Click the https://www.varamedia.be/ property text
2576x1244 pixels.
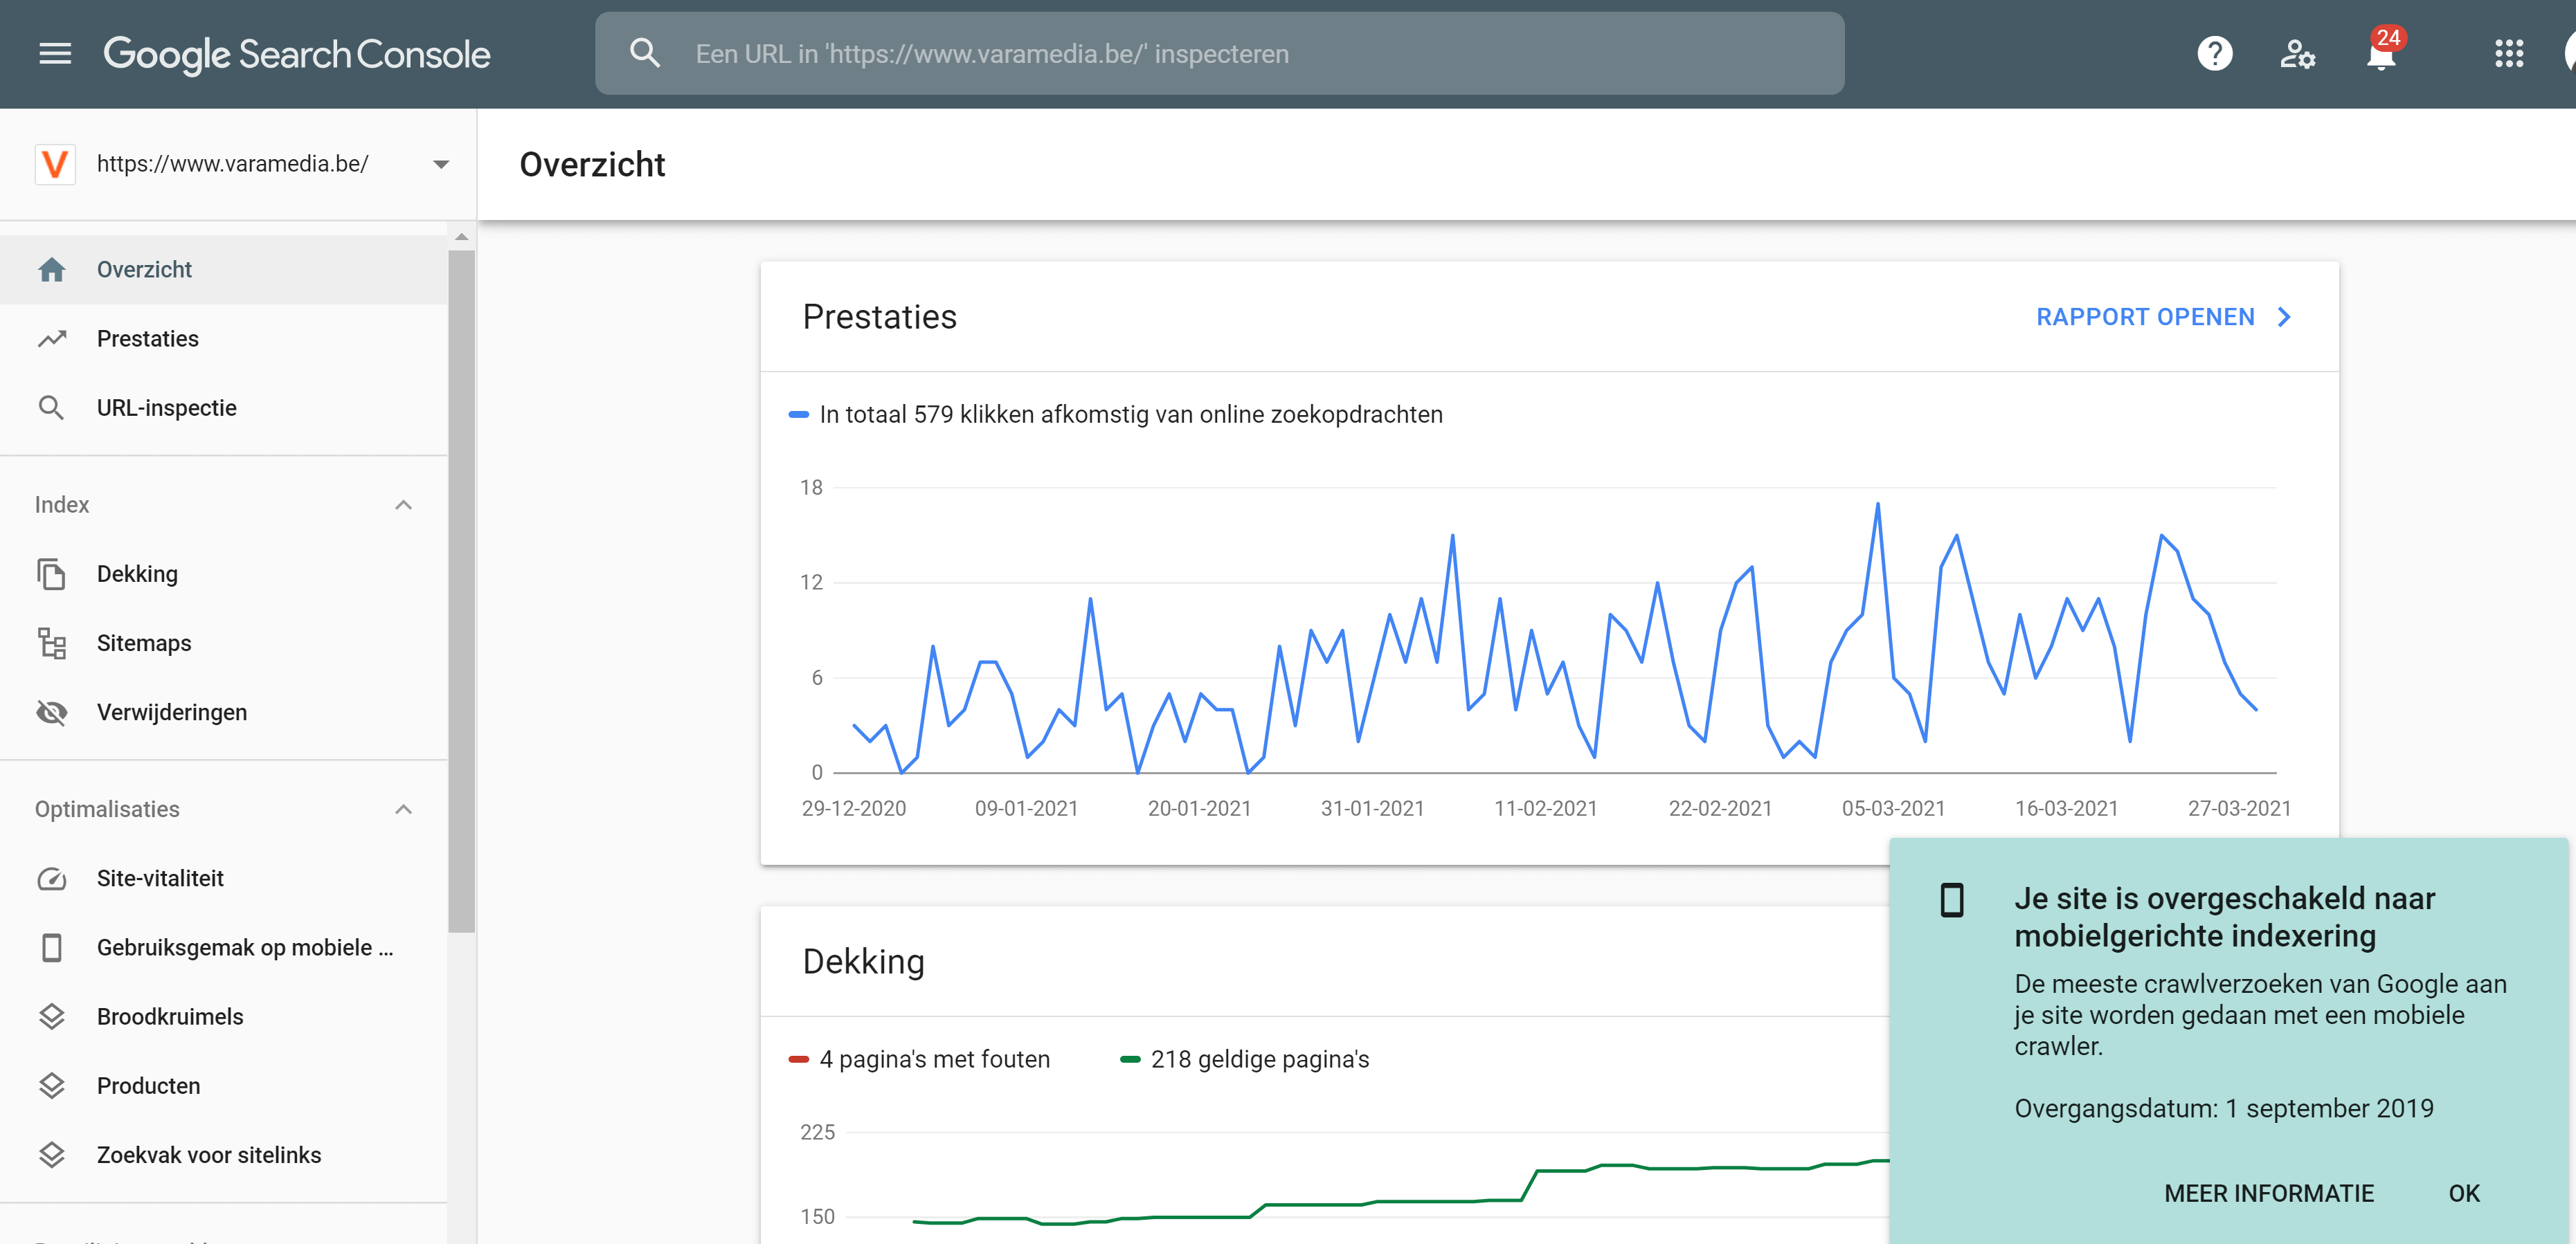tap(232, 164)
